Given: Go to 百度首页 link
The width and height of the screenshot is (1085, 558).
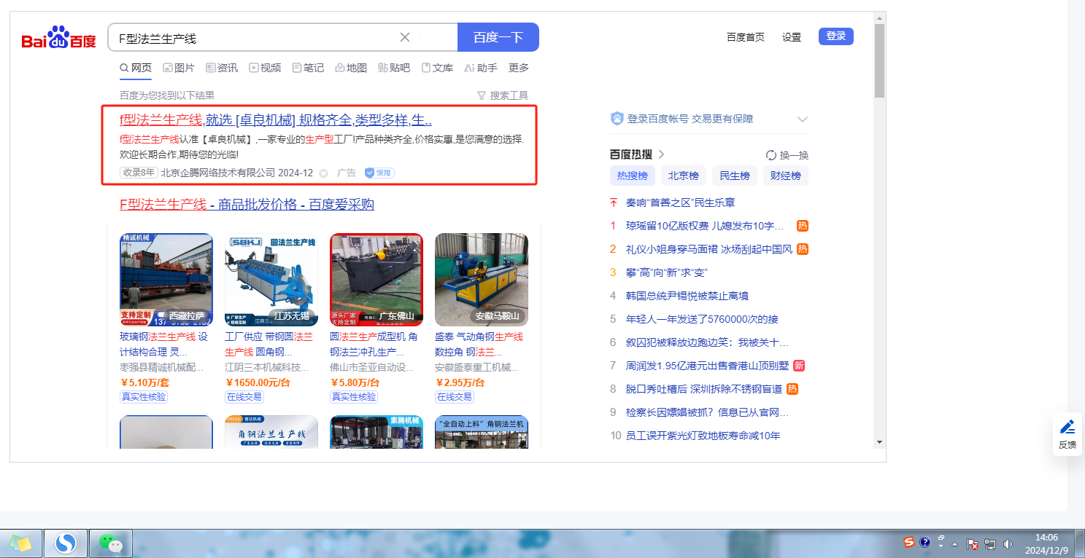Looking at the screenshot, I should (746, 37).
